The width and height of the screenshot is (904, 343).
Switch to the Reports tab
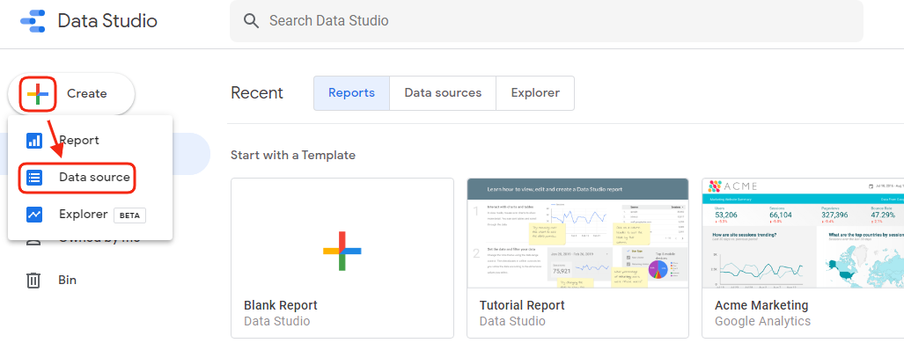pos(352,93)
